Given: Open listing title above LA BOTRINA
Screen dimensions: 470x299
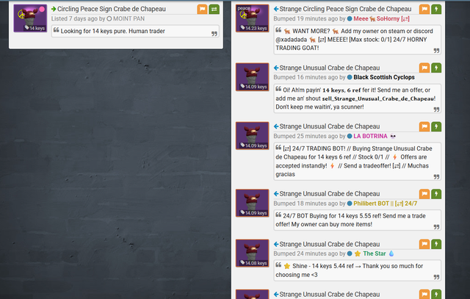Looking at the screenshot, I should [x=330, y=126].
